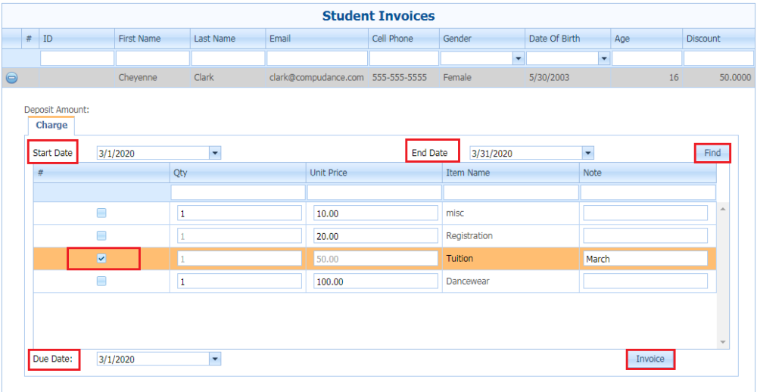Edit the misc unit price 10.00
Screen dimensions: 757x392
click(x=375, y=213)
